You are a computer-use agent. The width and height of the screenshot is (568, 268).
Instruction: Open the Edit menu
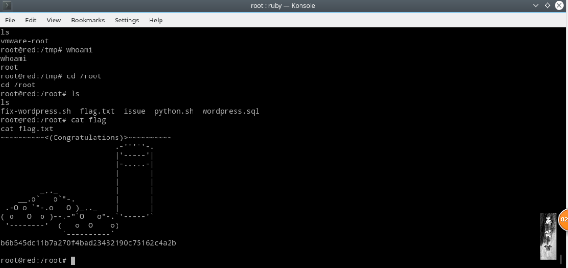(x=31, y=20)
